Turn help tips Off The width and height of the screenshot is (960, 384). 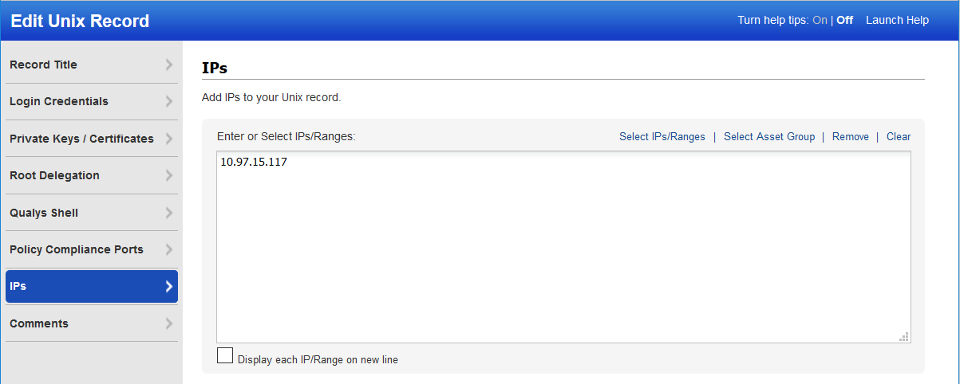pyautogui.click(x=844, y=21)
